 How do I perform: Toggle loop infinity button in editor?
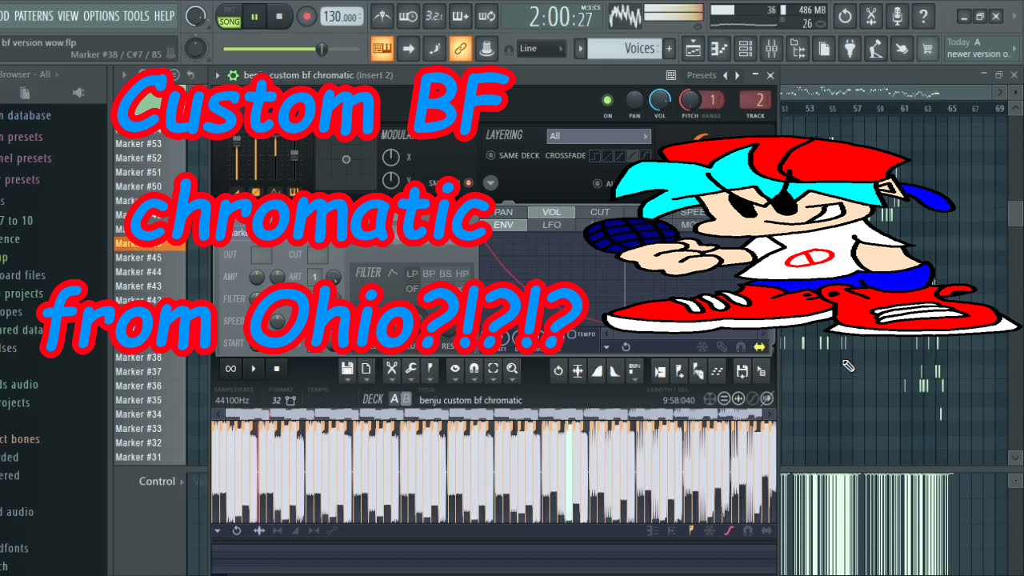click(230, 369)
